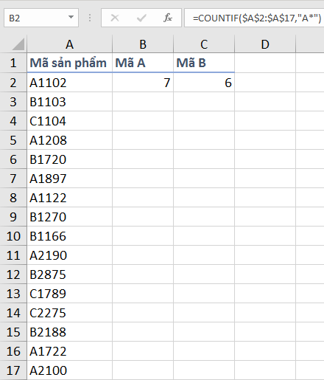Image resolution: width=324 pixels, height=380 pixels.
Task: Select row 1 header
Action: pos(13,63)
